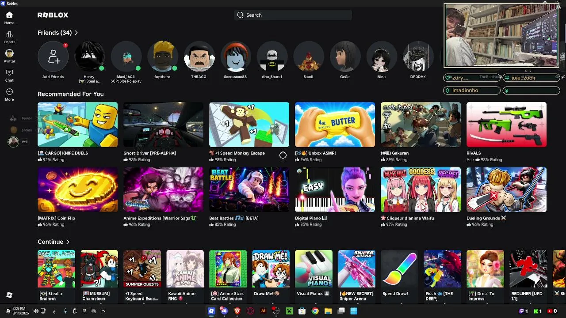Click the Add Friends button
This screenshot has height=318, width=566.
(x=53, y=57)
